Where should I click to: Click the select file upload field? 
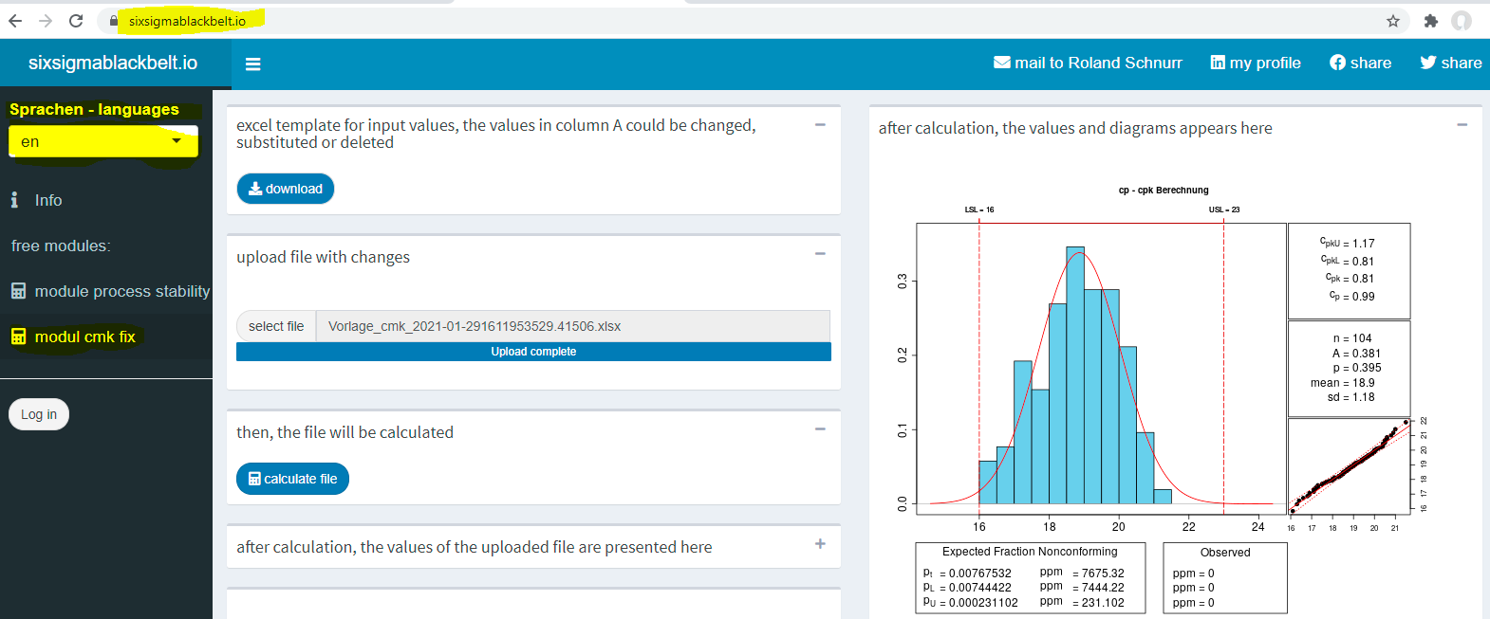click(276, 326)
